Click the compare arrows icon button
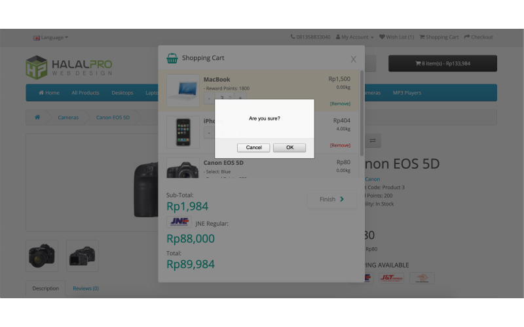Screen dimensions: 524x327 373,141
